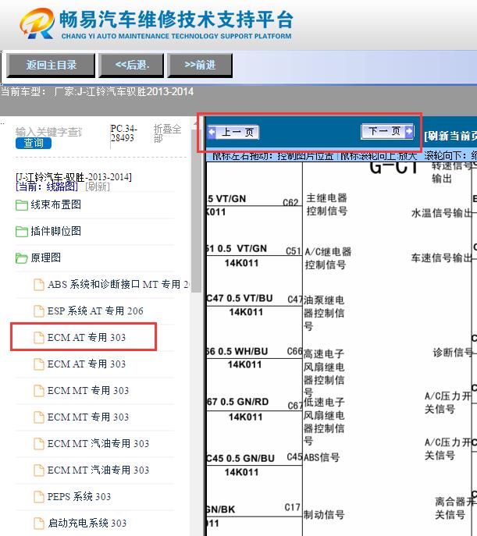Open ABS 系统和诊断接口 MT 专用 diagram

point(118,285)
